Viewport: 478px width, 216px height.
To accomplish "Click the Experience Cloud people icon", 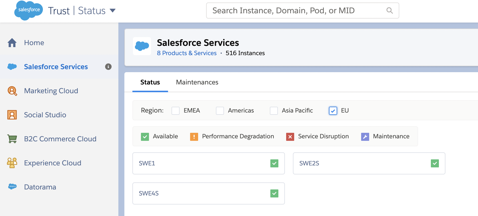I will point(12,163).
